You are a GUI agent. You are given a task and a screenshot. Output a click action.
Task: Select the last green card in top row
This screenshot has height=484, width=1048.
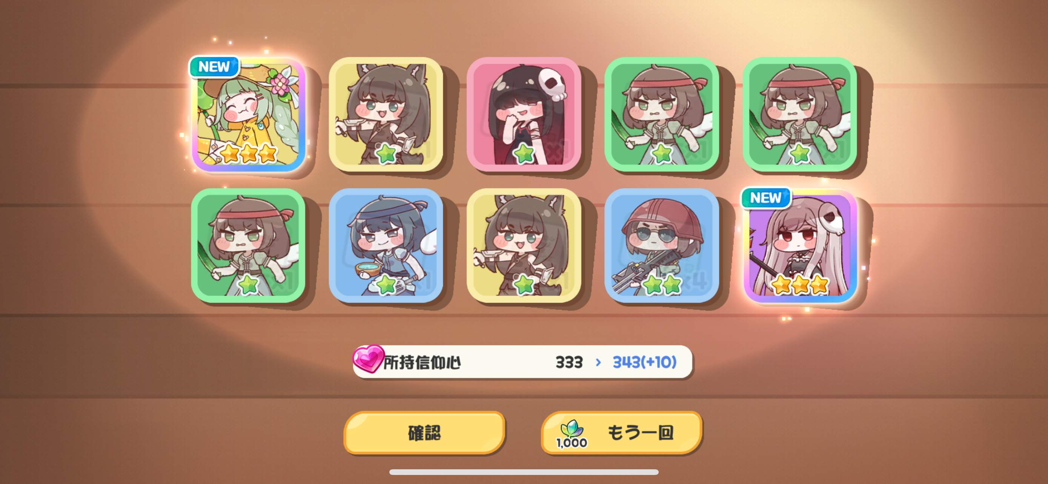click(x=800, y=115)
